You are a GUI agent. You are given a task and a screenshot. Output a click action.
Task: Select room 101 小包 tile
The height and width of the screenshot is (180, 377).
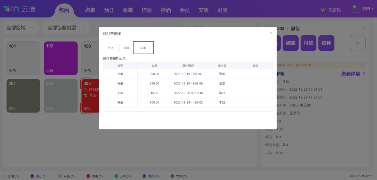23,58
